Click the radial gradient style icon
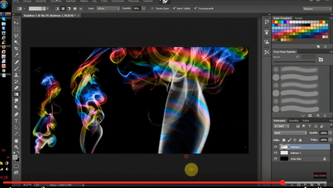Screen dimensions: 333x188 pos(63,9)
